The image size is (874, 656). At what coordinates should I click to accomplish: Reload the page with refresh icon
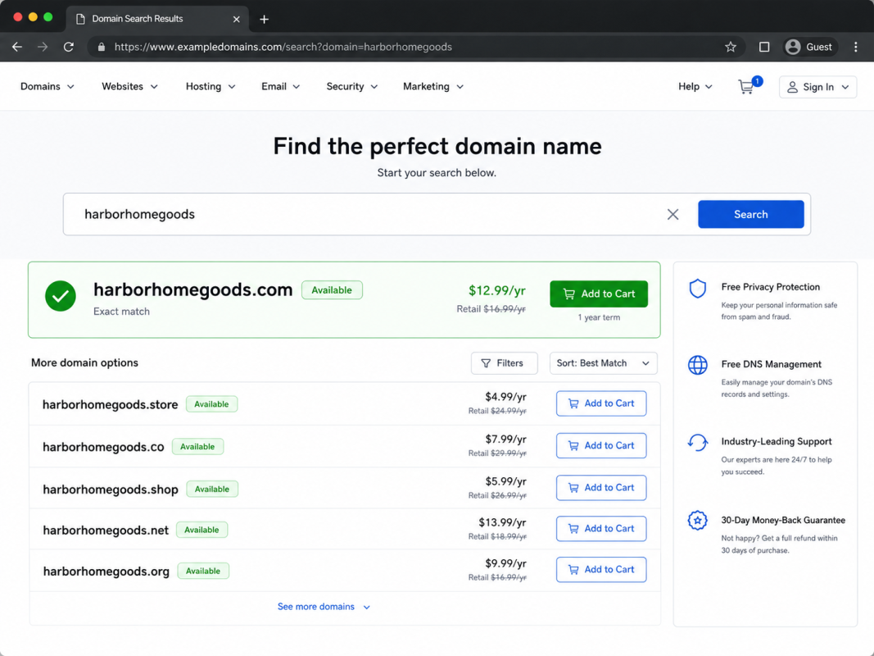(x=69, y=47)
